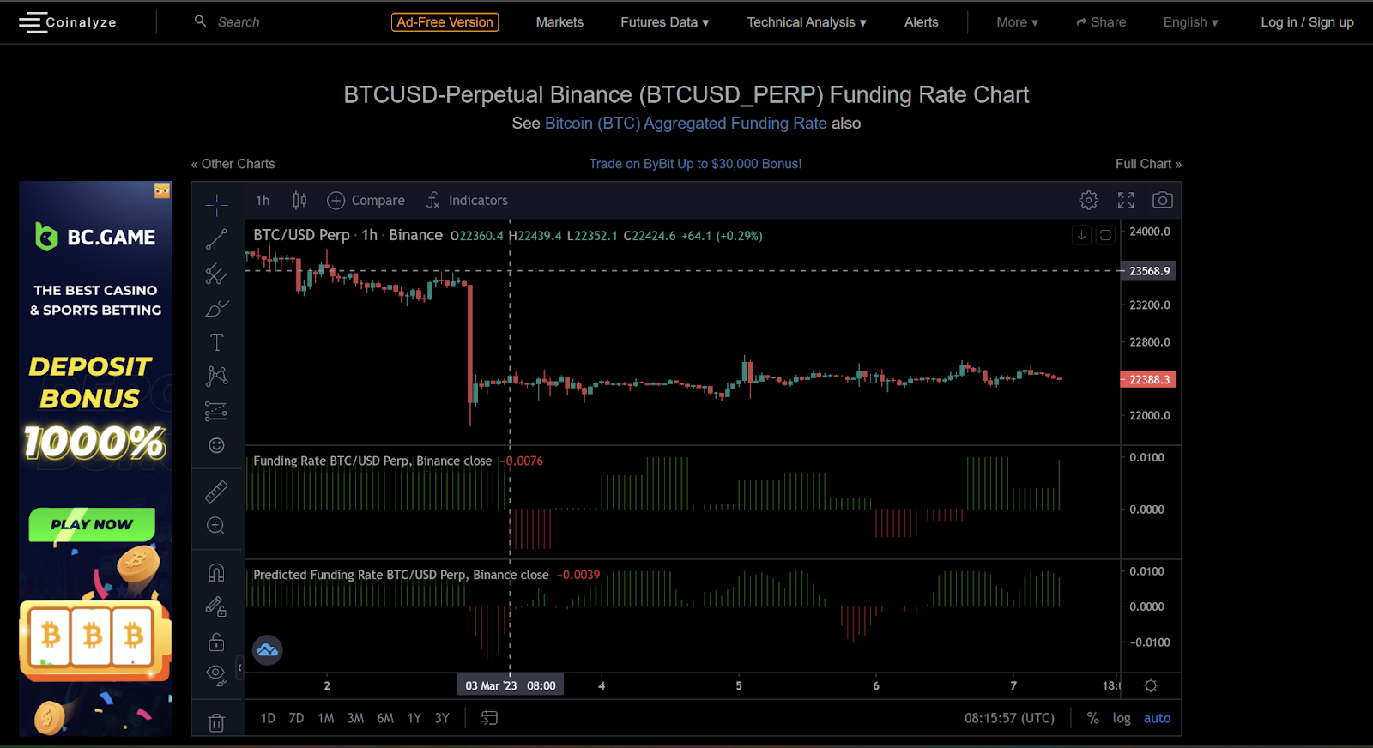Toggle log scale
Viewport: 1373px width, 748px height.
click(x=1122, y=718)
